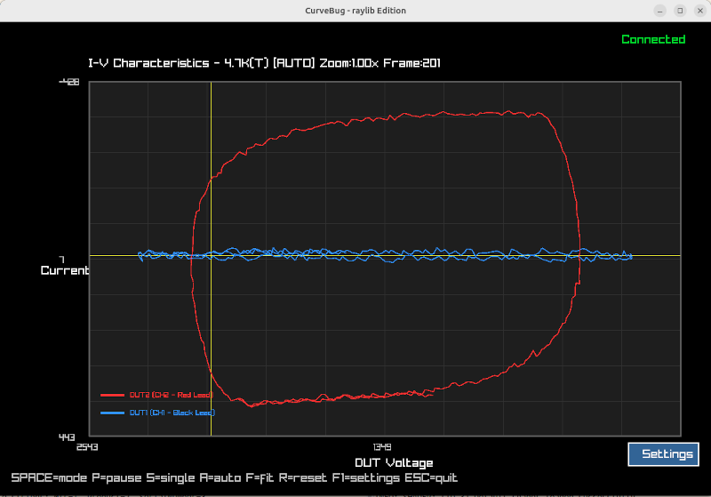The width and height of the screenshot is (711, 497).
Task: Select the DUT2 (CH2 - Red Lead) legend label
Action: tap(171, 394)
